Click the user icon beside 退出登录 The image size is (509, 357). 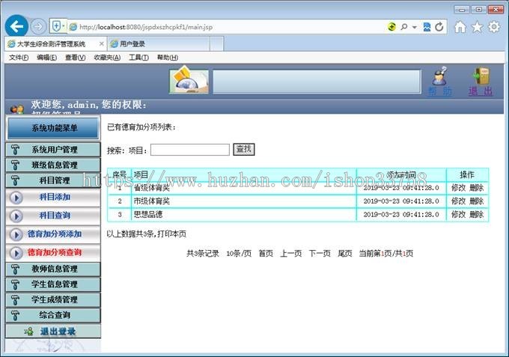pyautogui.click(x=29, y=332)
